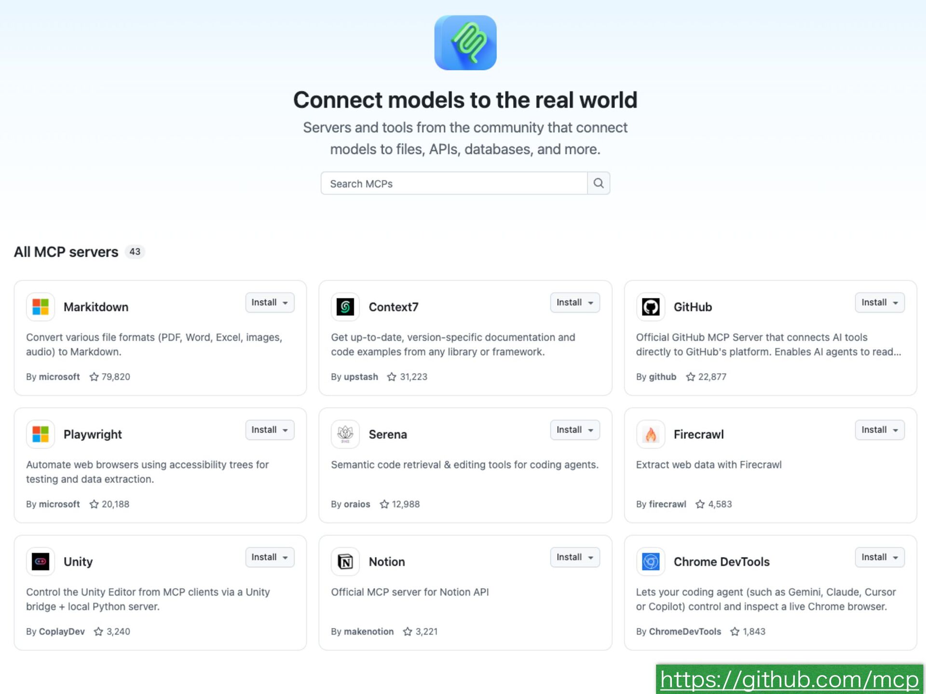Click the Serena lotus logo icon
This screenshot has width=926, height=694.
point(345,434)
